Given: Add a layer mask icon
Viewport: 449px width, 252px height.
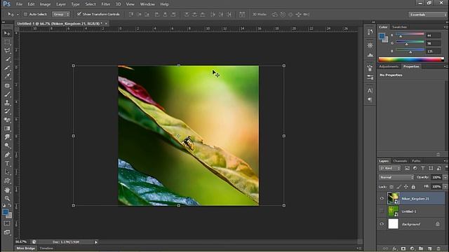Looking at the screenshot, I should pyautogui.click(x=403, y=249).
